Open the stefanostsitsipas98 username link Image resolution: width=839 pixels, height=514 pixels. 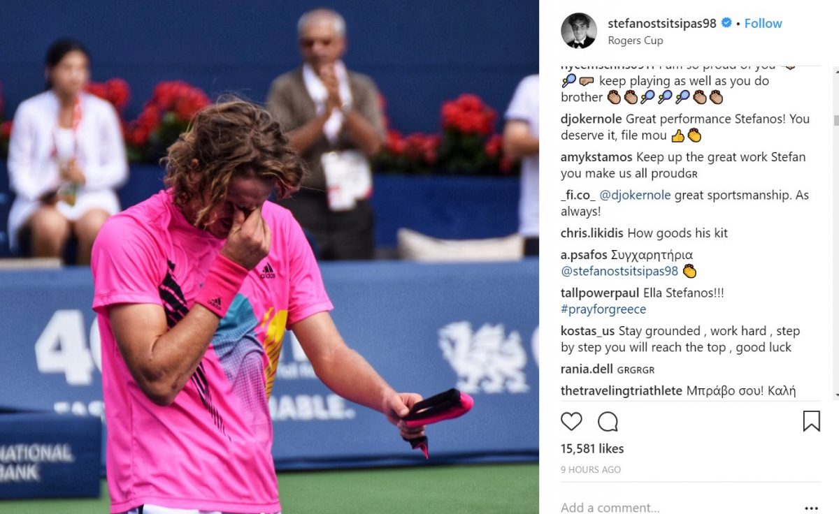point(662,23)
